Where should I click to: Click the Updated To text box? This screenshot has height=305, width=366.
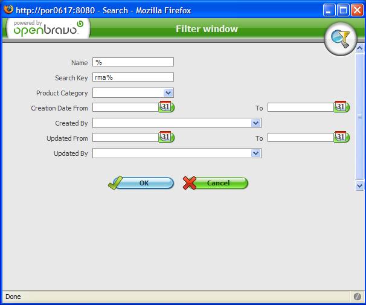301,138
